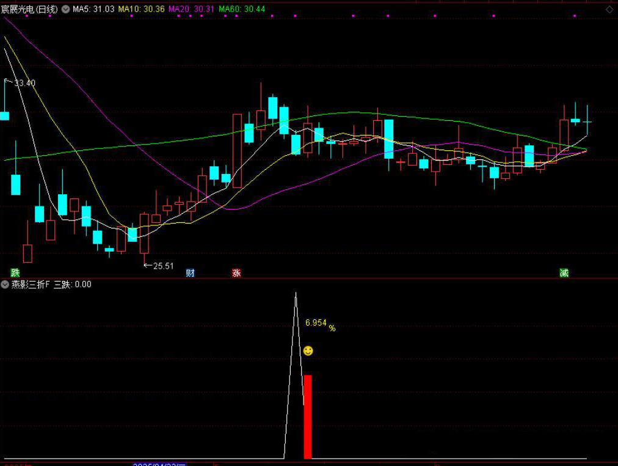The height and width of the screenshot is (466, 618).
Task: Click the blue 财 financial report marker
Action: (191, 273)
